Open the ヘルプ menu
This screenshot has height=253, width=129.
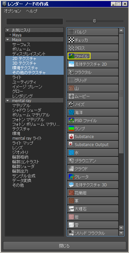pyautogui.click(x=31, y=11)
